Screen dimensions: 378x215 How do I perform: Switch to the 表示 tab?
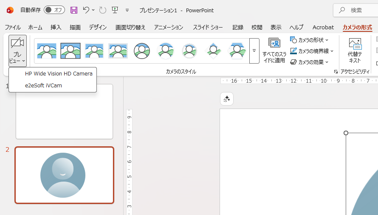(x=276, y=28)
